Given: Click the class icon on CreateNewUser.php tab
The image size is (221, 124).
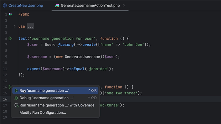Looking at the screenshot, I should pyautogui.click(x=5, y=6).
